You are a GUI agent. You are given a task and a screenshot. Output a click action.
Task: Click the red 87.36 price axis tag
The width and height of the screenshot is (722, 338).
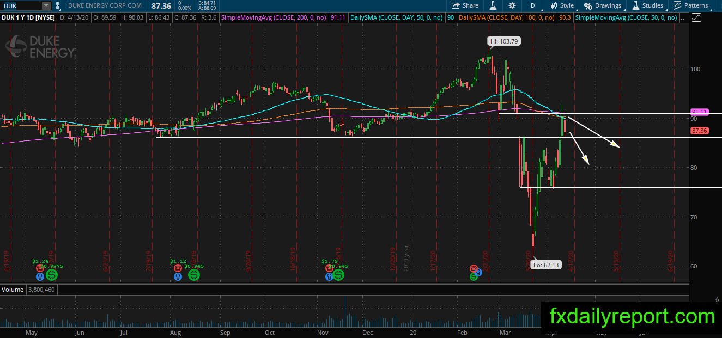click(x=699, y=131)
